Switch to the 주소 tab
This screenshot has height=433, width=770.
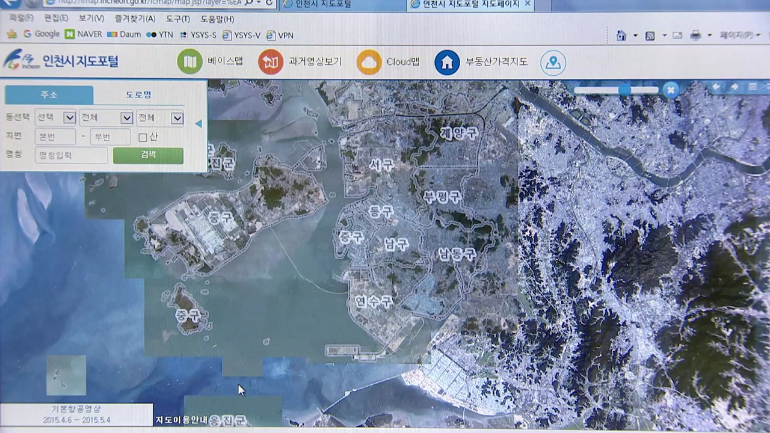(49, 95)
